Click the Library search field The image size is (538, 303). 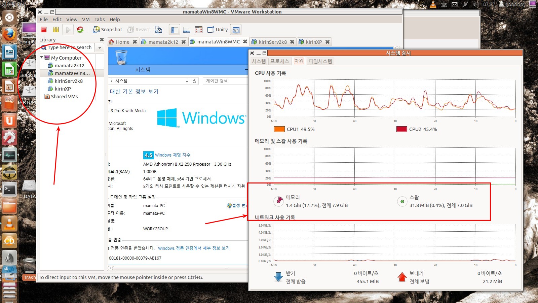click(x=68, y=47)
